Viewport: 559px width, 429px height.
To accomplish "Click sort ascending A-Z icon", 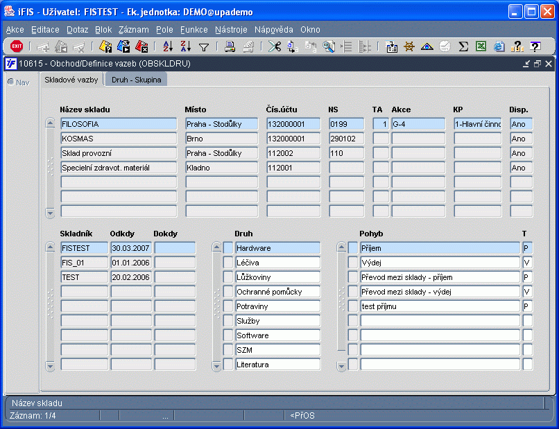I will pos(168,46).
